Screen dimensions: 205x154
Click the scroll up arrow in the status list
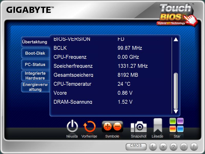point(176,40)
